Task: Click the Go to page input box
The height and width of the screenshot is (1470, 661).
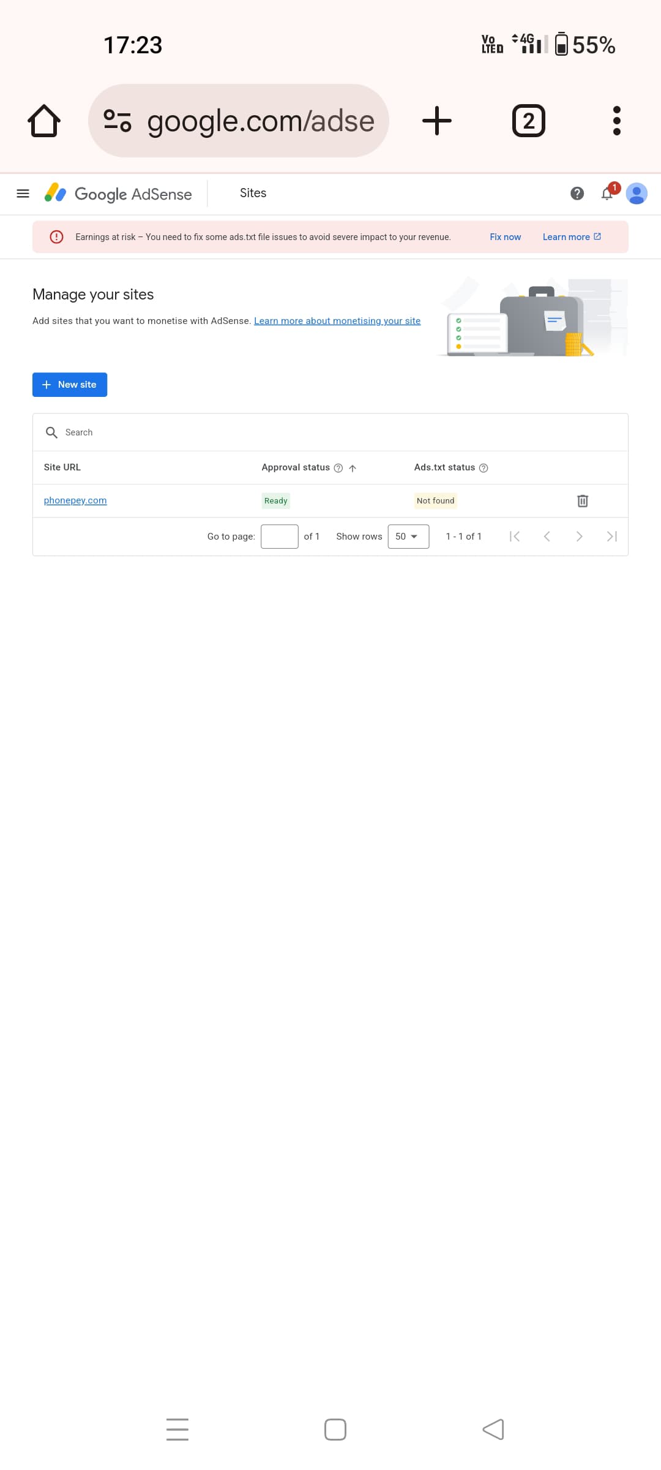Action: pyautogui.click(x=280, y=537)
